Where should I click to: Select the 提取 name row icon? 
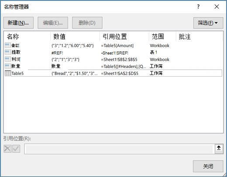(x=7, y=52)
